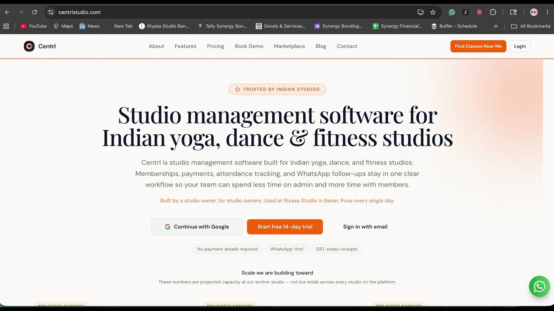Open the apps grid in bookmarks bar
Viewport: 554px width, 311px height.
pyautogui.click(x=6, y=26)
